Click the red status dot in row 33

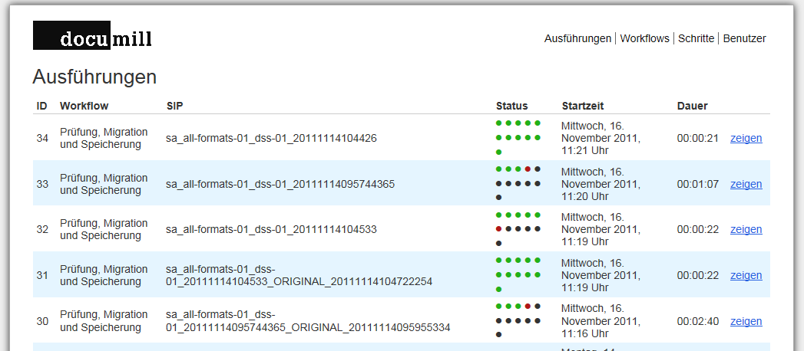(x=528, y=169)
